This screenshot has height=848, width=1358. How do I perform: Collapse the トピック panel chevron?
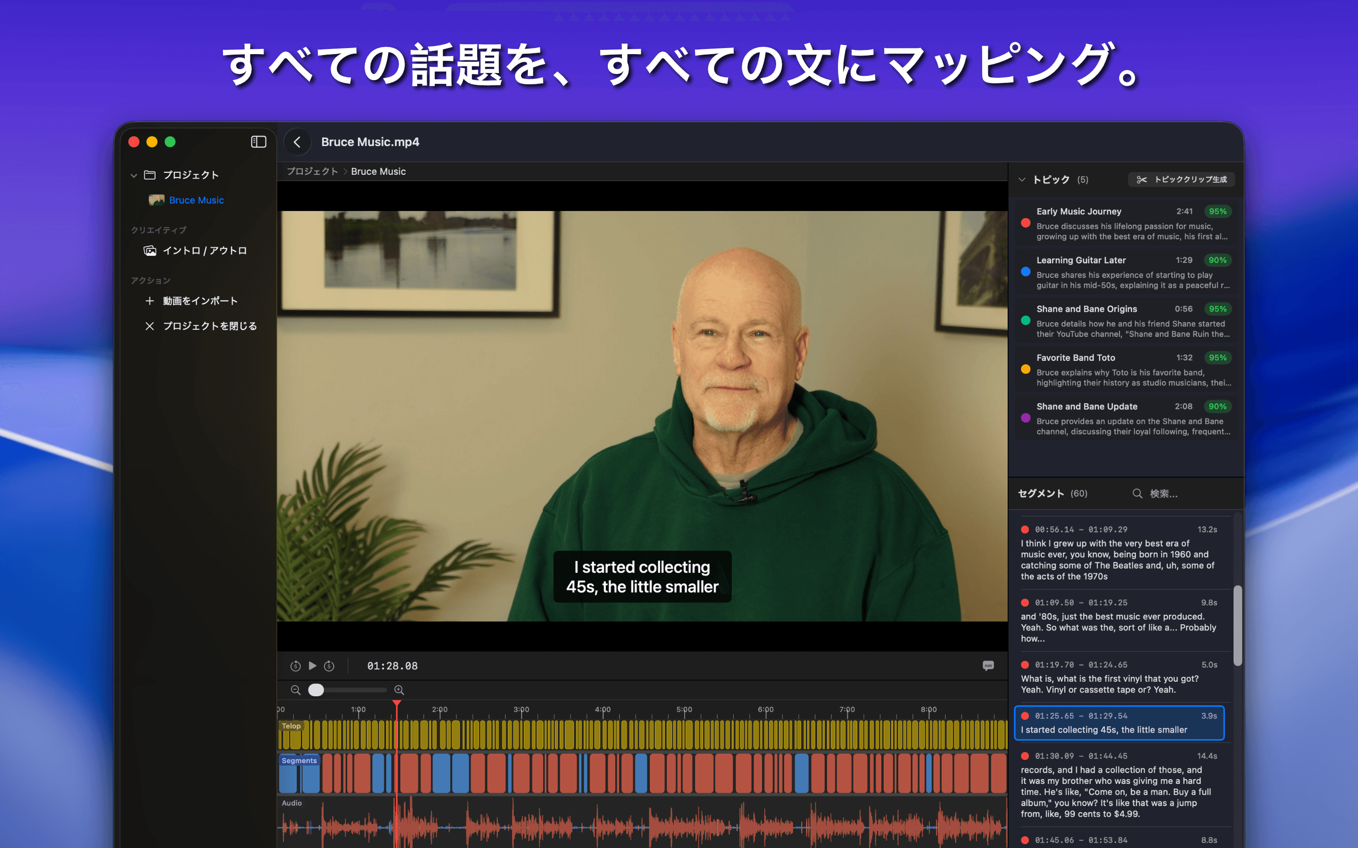(1022, 179)
